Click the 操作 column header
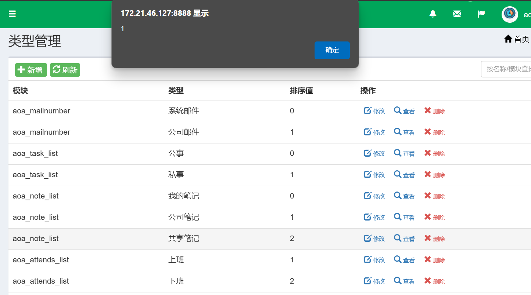 tap(368, 91)
